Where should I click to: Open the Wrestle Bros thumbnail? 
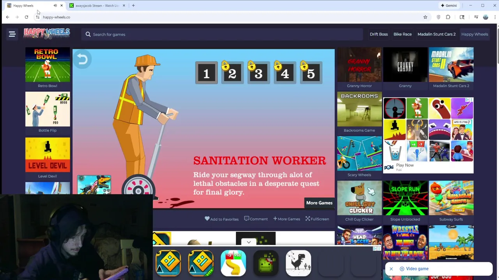click(405, 242)
